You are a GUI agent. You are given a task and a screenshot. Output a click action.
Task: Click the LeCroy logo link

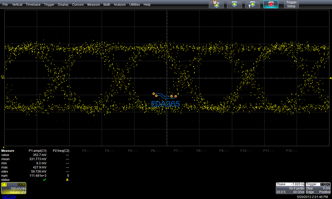click(9, 197)
